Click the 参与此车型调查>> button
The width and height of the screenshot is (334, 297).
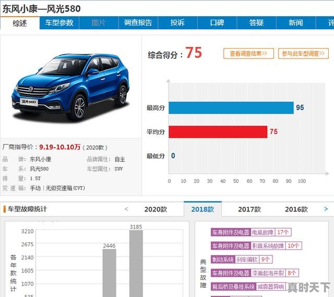click(x=303, y=53)
